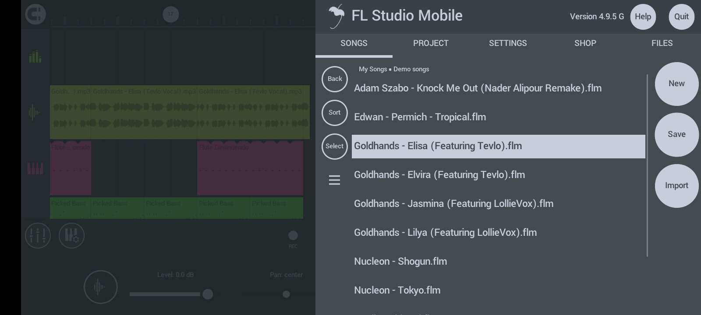701x315 pixels.
Task: Open the hamburger list menu icon
Action: [334, 180]
